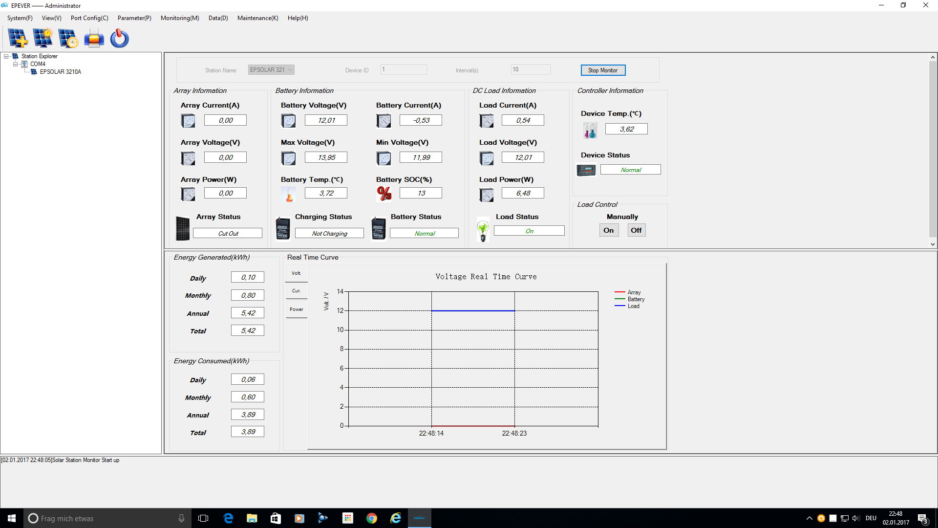Click the red percent Battery SOC icon
This screenshot has height=528, width=938.
pos(384,194)
